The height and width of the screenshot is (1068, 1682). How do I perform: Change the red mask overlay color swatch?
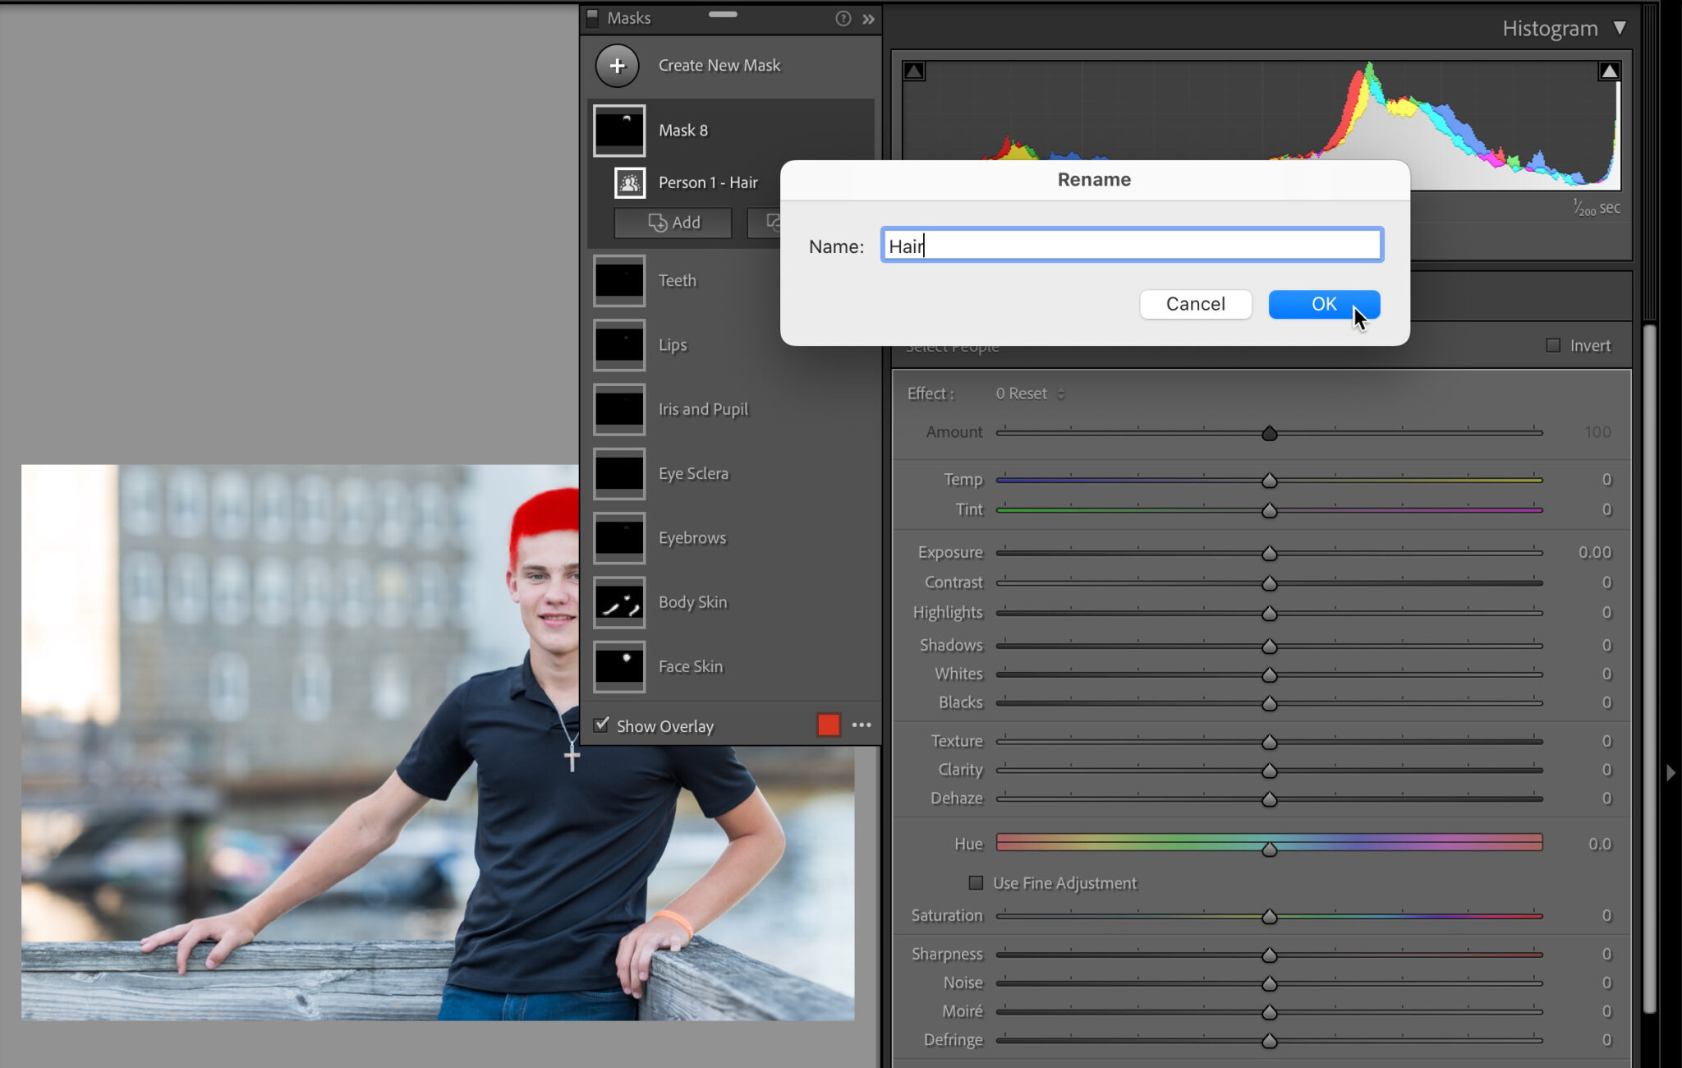828,725
